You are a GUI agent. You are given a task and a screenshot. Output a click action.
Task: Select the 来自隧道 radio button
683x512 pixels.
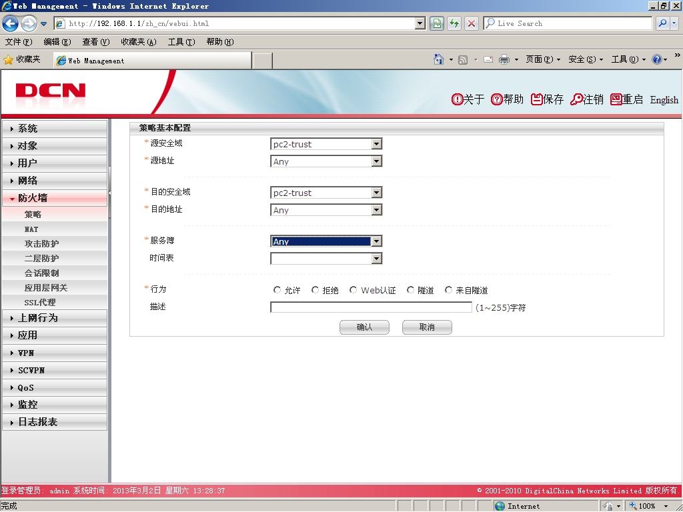[449, 290]
